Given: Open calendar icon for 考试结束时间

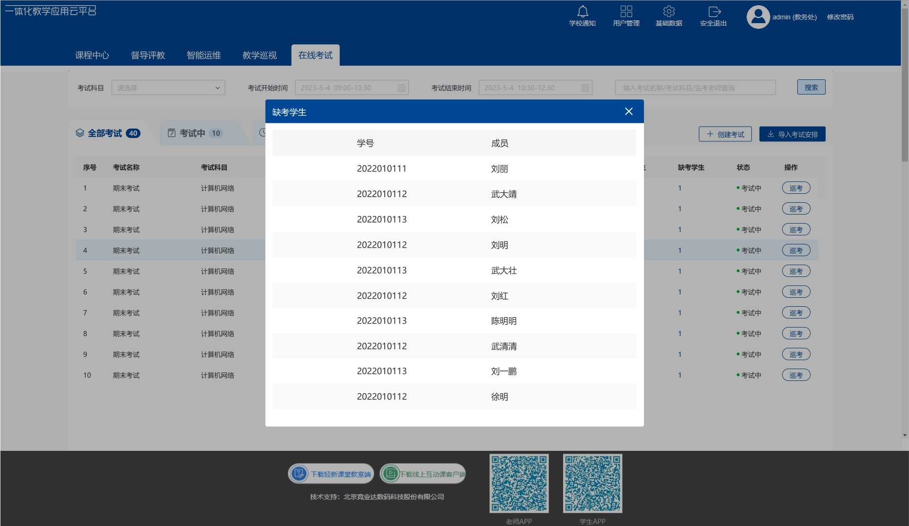Looking at the screenshot, I should click(585, 88).
